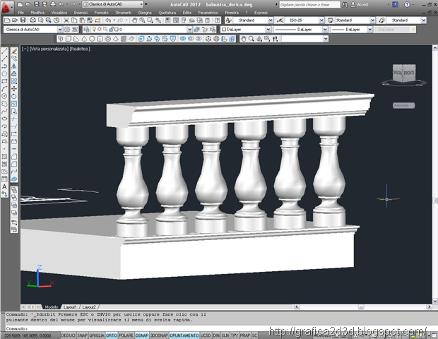This screenshot has width=438, height=339.
Task: Open the DaLayer color dropdown
Action: 268,30
